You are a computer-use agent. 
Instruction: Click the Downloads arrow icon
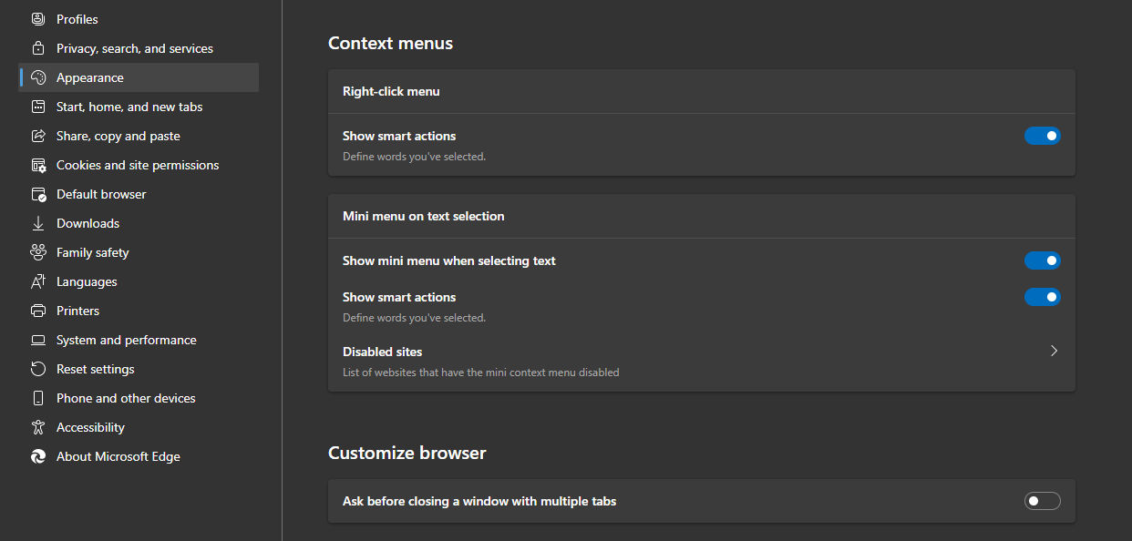(38, 223)
